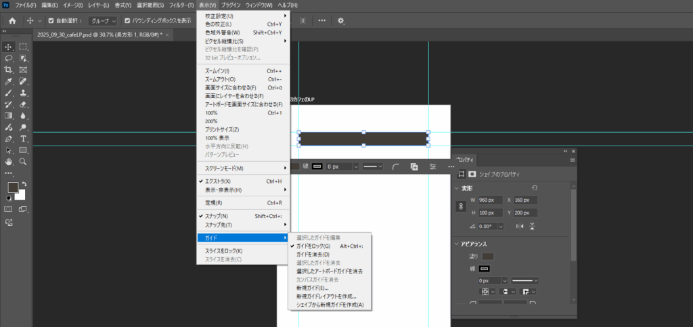This screenshot has height=327, width=693.
Task: Activate the Hand tool
Action: point(9,162)
